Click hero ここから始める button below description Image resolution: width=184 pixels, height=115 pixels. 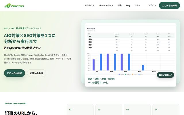pyautogui.click(x=14, y=73)
